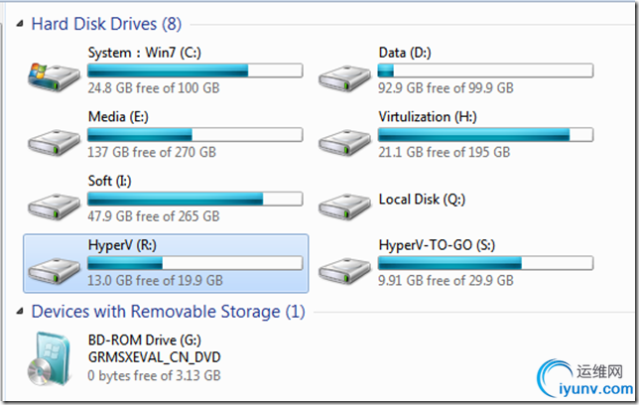Image resolution: width=639 pixels, height=405 pixels.
Task: Select the HyperV (R:) drive icon
Action: 54,270
